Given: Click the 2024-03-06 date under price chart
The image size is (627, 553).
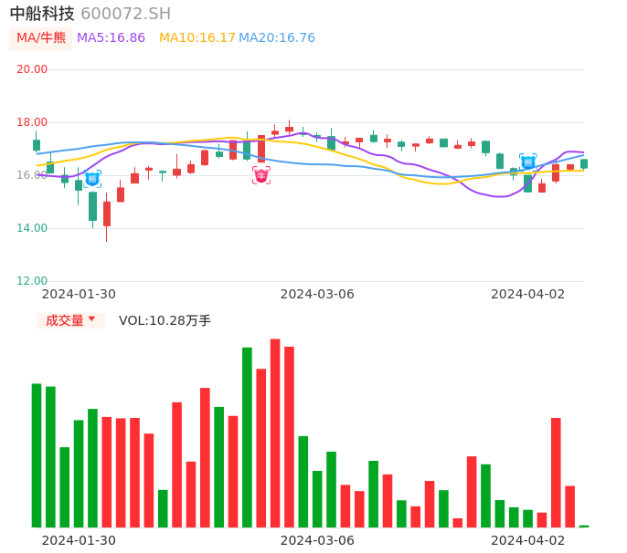Looking at the screenshot, I should pyautogui.click(x=317, y=294).
